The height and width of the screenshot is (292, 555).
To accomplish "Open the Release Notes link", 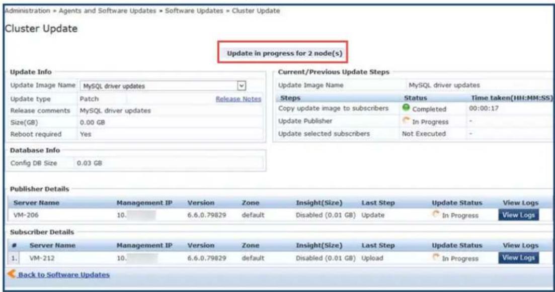I will 238,99.
